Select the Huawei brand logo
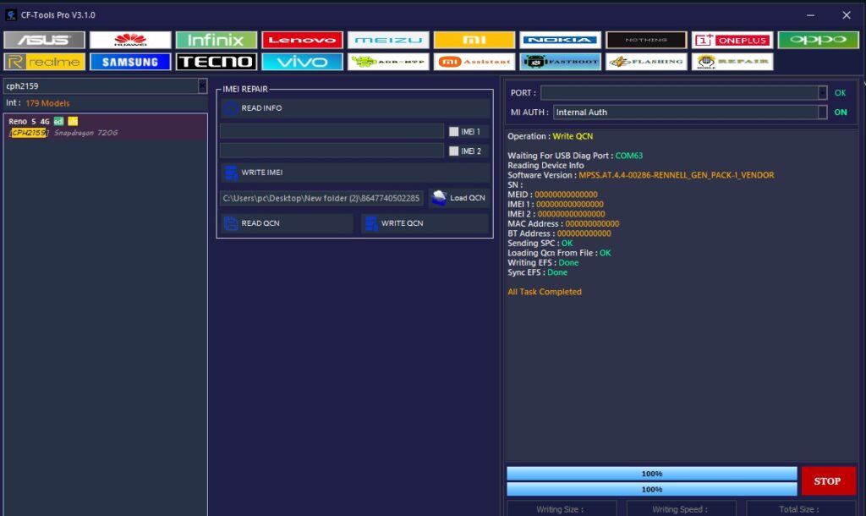This screenshot has width=866, height=516. coord(130,40)
